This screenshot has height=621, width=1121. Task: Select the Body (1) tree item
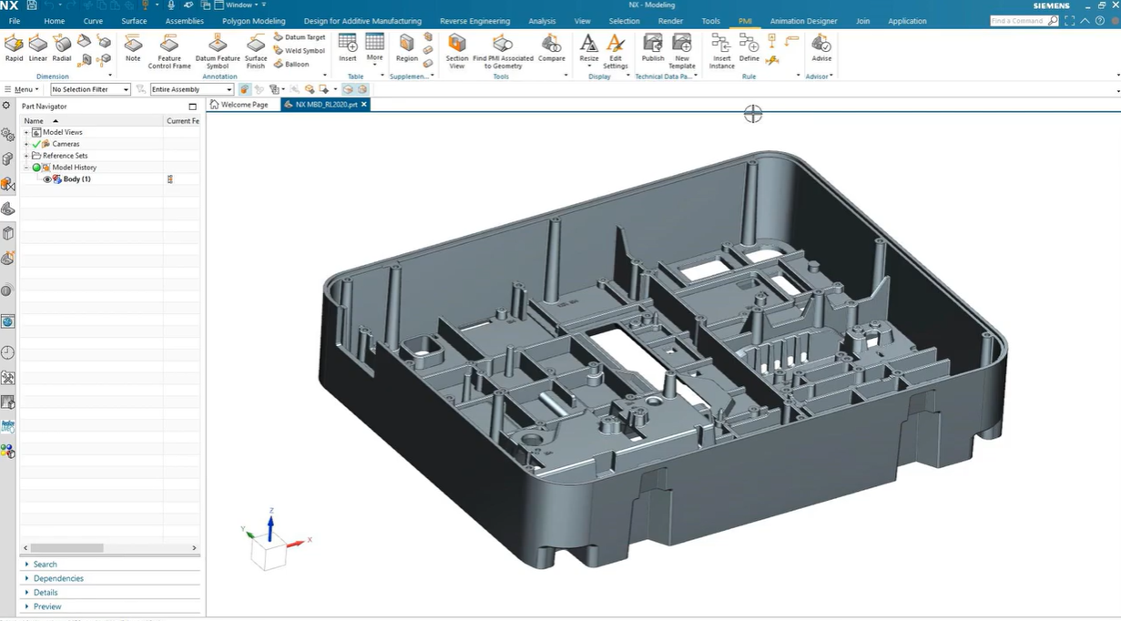coord(77,179)
